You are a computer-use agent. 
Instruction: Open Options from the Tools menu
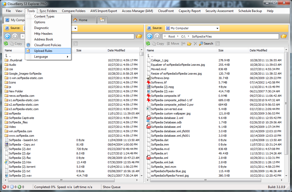coord(48,22)
